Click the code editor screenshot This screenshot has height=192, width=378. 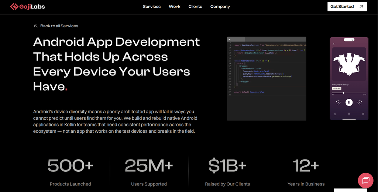click(x=267, y=78)
